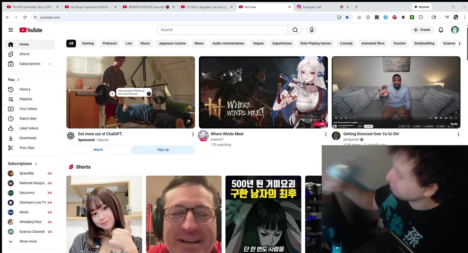Open the SpaceRip subscription channel

point(30,173)
